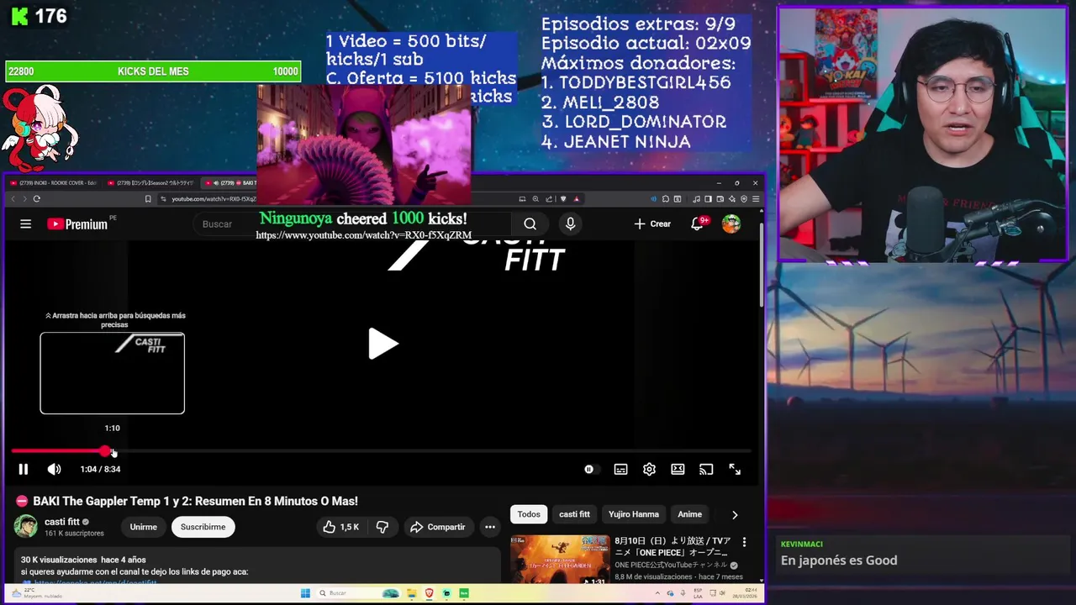Expand the video description box
Screen dimensions: 1076x605
(257, 566)
